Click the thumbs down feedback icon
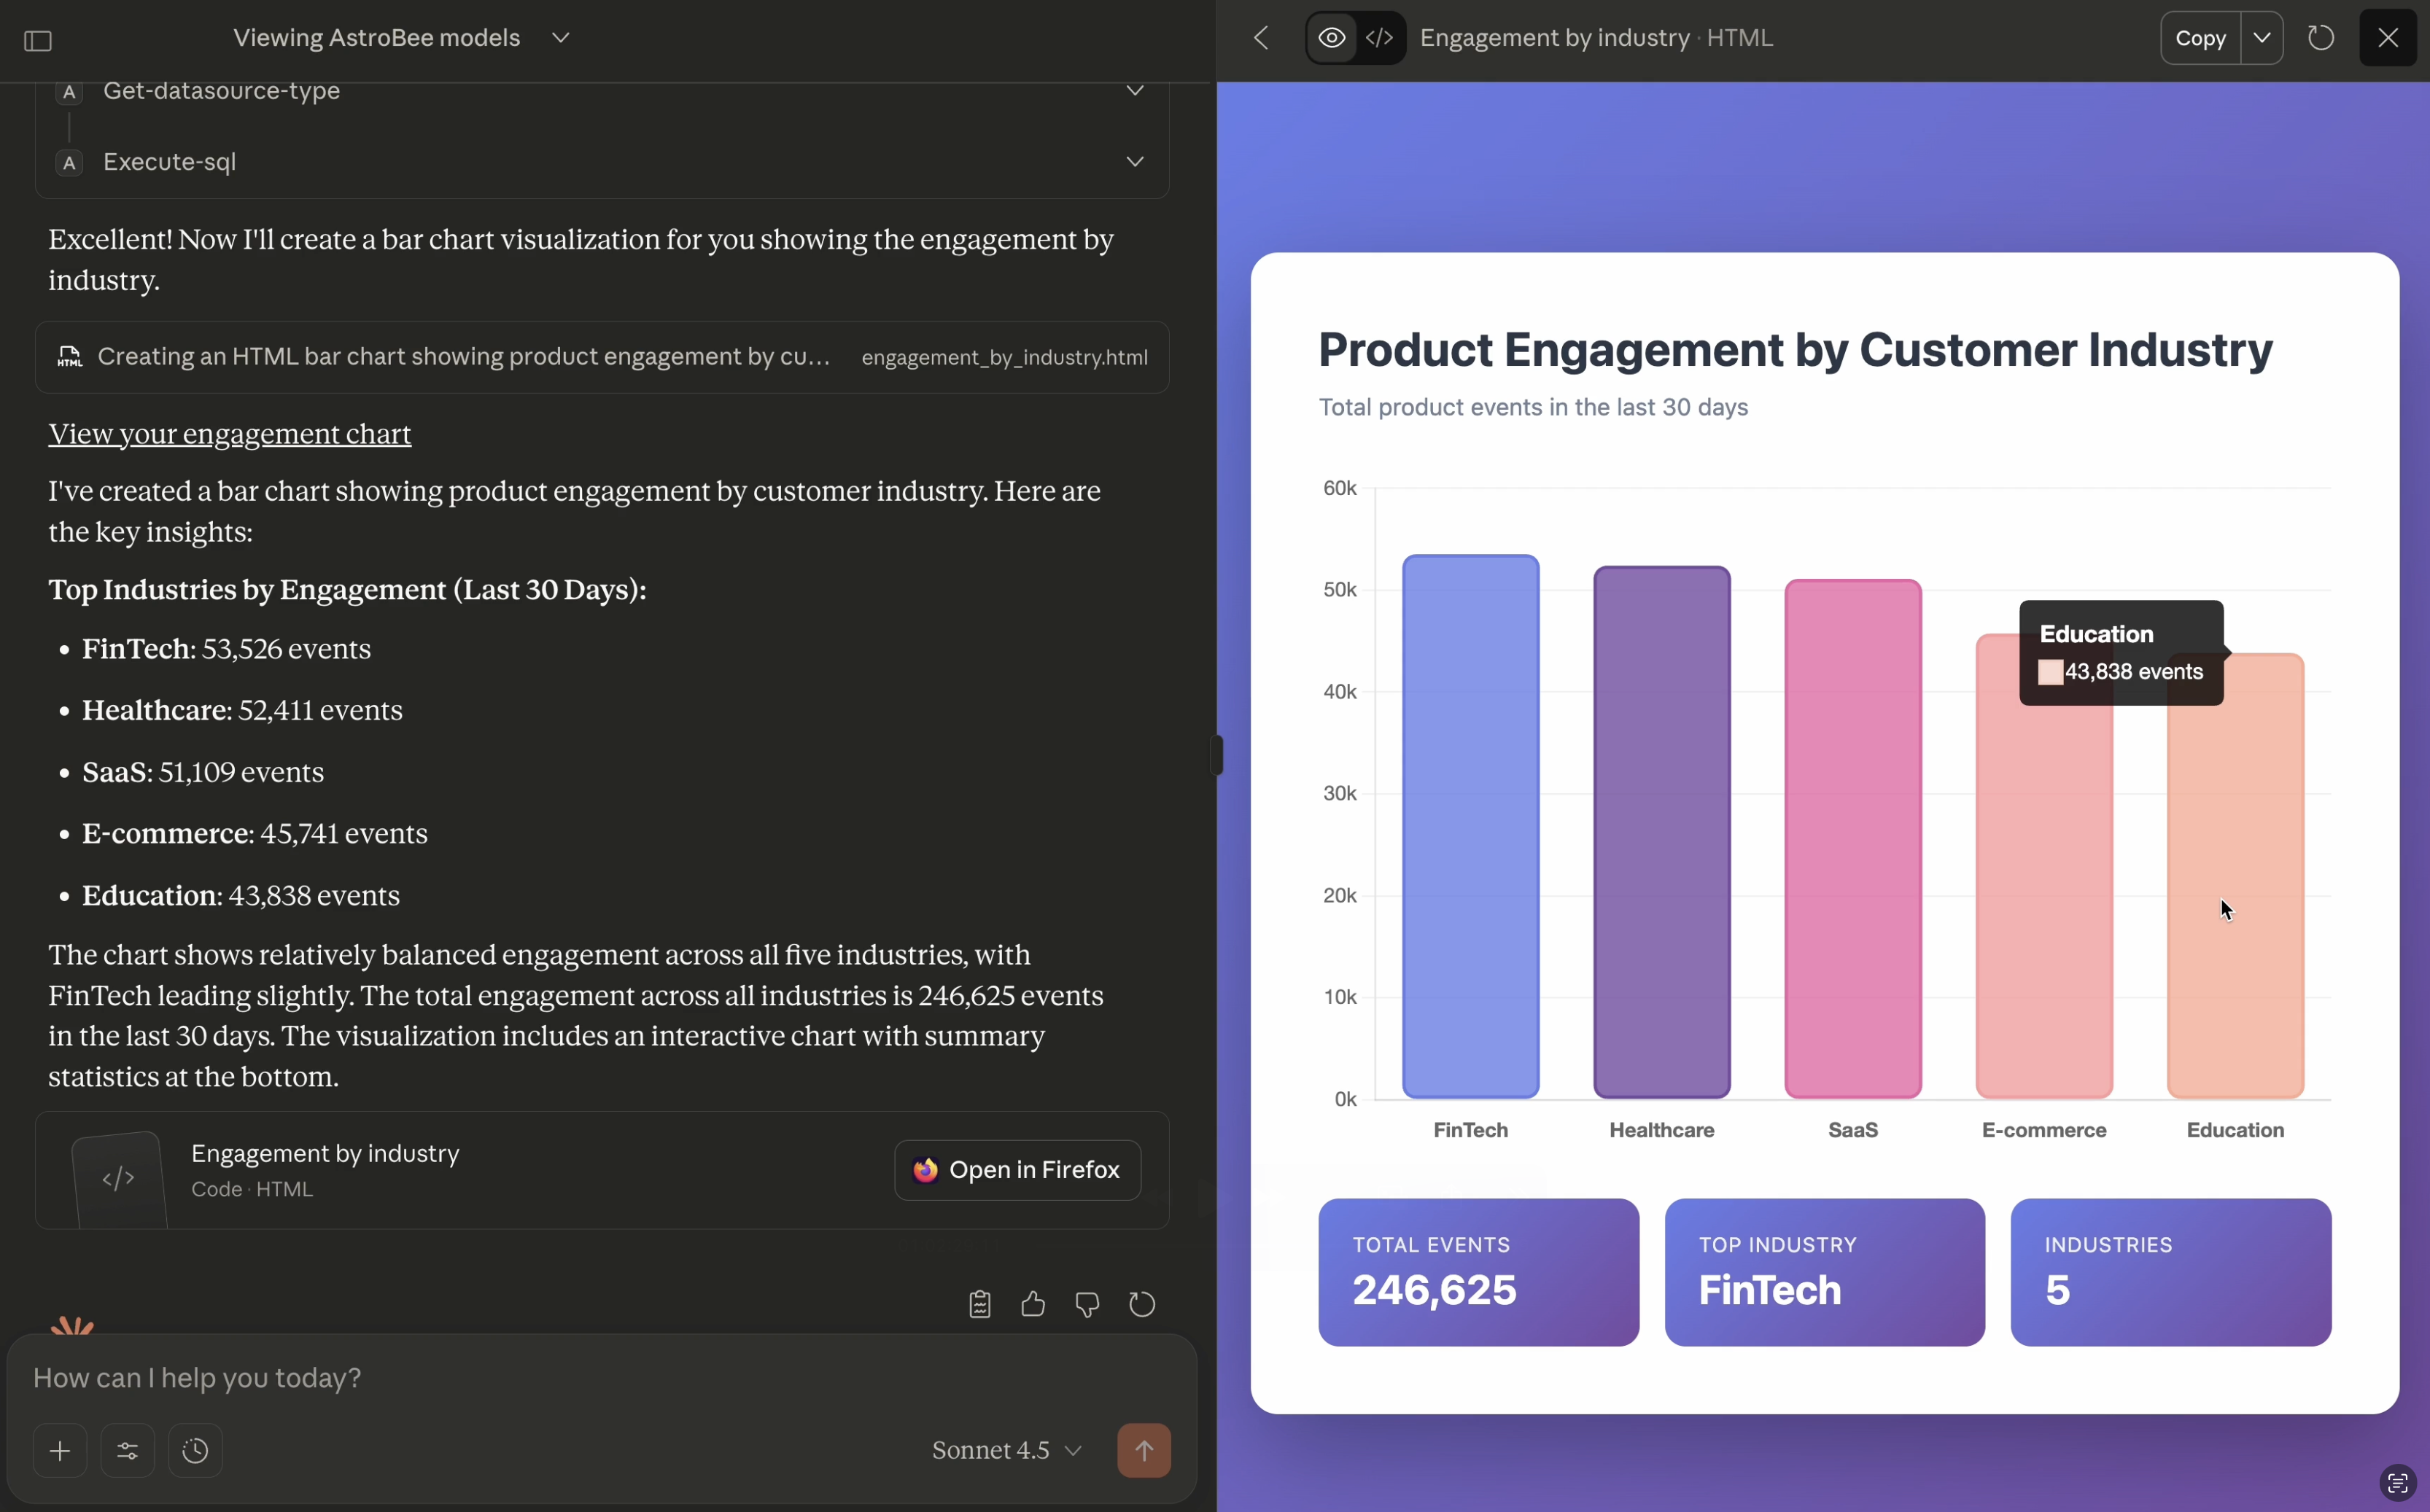This screenshot has width=2430, height=1512. coord(1087,1304)
